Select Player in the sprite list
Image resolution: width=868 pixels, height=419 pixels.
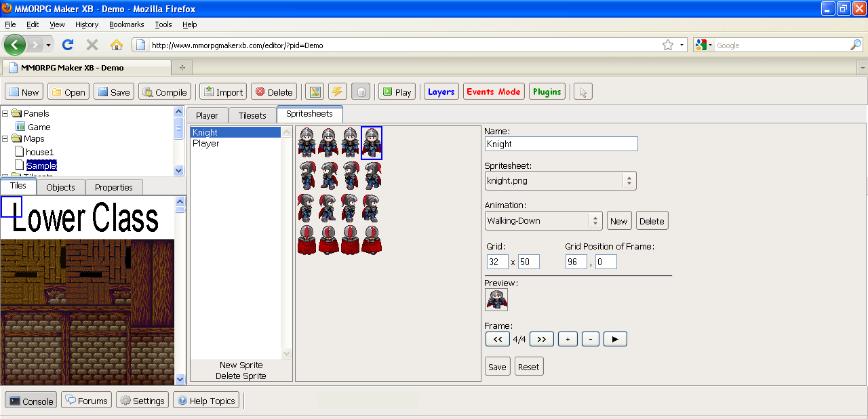coord(235,143)
